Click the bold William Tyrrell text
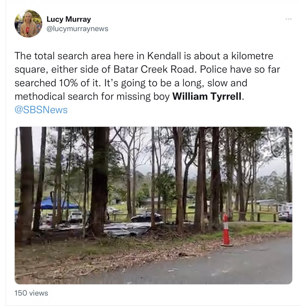The height and width of the screenshot is (306, 301). coord(207,97)
